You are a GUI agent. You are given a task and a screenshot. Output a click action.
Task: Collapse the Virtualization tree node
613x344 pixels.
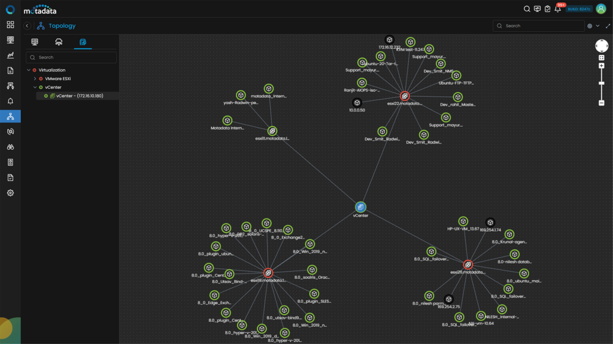pyautogui.click(x=29, y=70)
